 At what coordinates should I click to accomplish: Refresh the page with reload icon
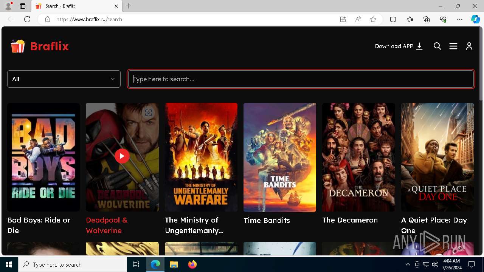pos(27,19)
